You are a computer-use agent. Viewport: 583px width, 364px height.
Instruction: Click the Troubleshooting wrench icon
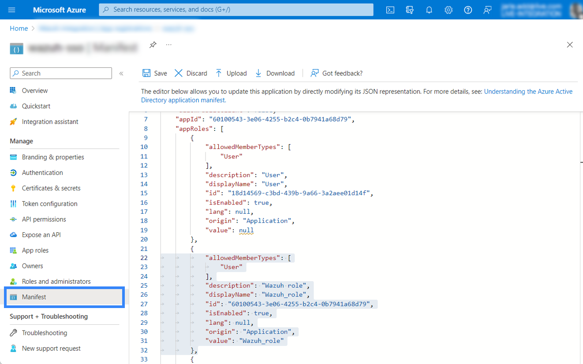click(x=13, y=333)
